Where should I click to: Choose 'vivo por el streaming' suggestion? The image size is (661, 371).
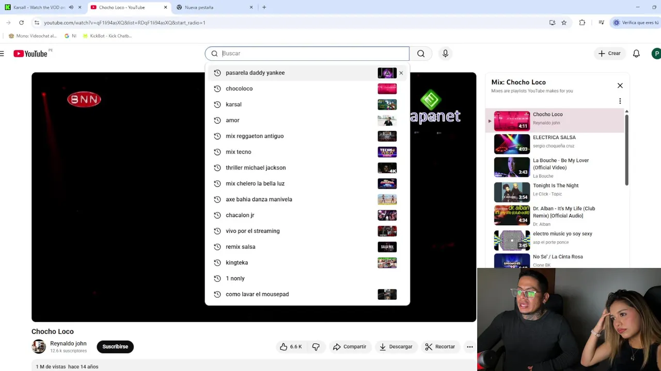click(x=307, y=231)
